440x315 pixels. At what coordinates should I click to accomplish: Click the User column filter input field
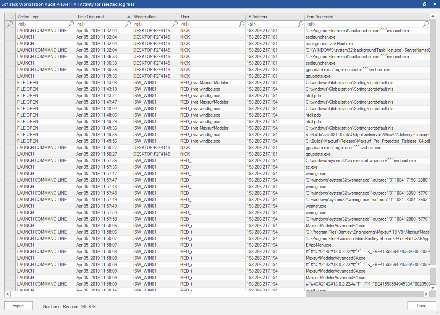pos(209,24)
